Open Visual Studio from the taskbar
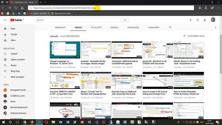The height and width of the screenshot is (125, 222). pos(96,122)
